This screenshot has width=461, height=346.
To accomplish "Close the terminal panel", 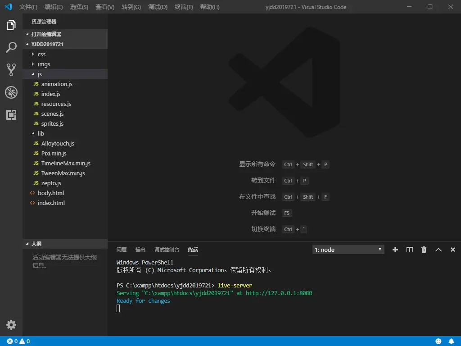I will coord(453,250).
